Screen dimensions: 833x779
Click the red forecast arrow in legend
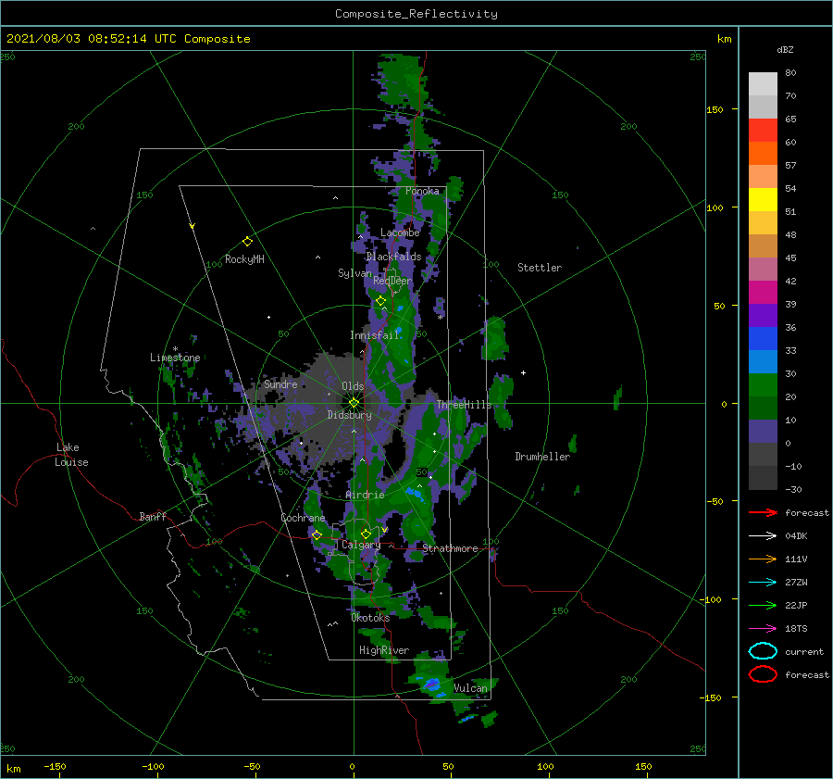(763, 512)
